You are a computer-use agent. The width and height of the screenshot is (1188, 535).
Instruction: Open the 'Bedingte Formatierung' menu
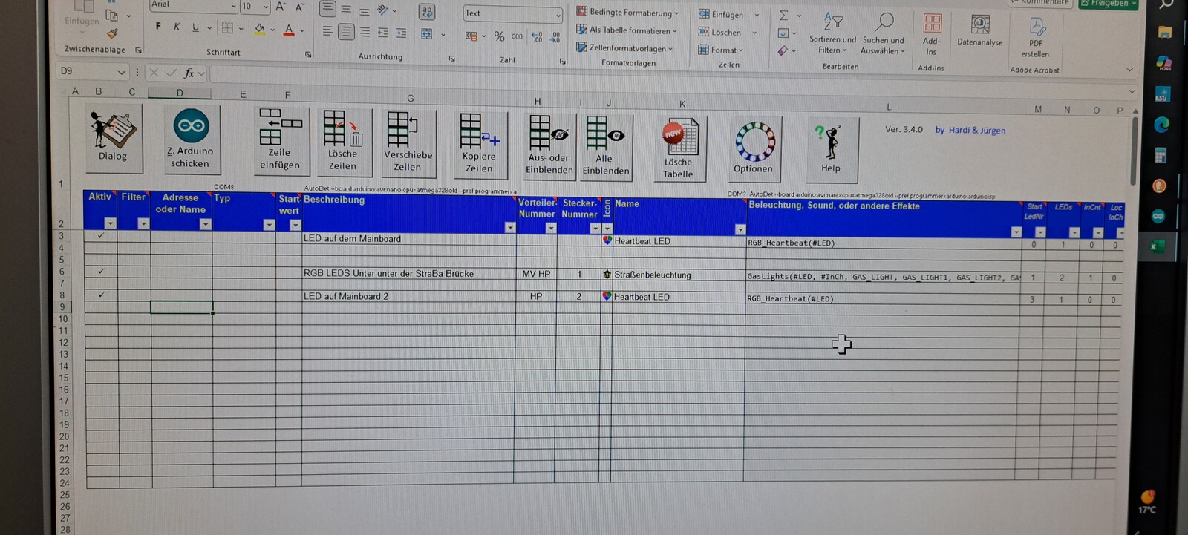[x=628, y=13]
